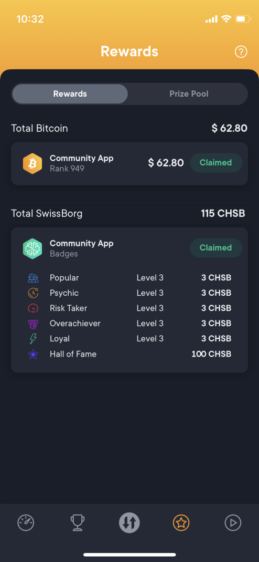Viewport: 259px width, 562px height.
Task: Tap the Claimed button for Bitcoin reward
Action: [x=215, y=163]
